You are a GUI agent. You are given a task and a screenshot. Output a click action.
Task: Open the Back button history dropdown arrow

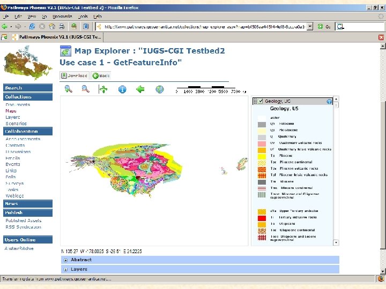coord(11,26)
